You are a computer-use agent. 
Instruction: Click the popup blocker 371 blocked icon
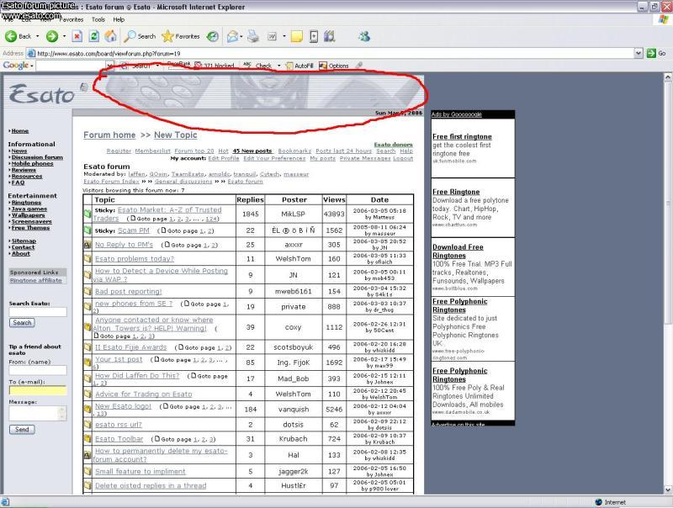tap(198, 66)
